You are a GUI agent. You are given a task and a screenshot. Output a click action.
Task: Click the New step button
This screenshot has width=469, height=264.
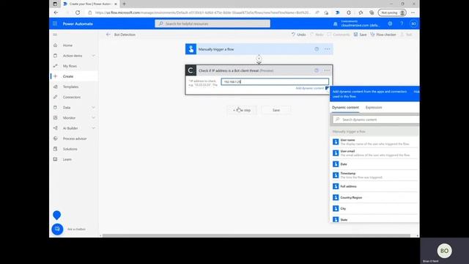(x=242, y=110)
